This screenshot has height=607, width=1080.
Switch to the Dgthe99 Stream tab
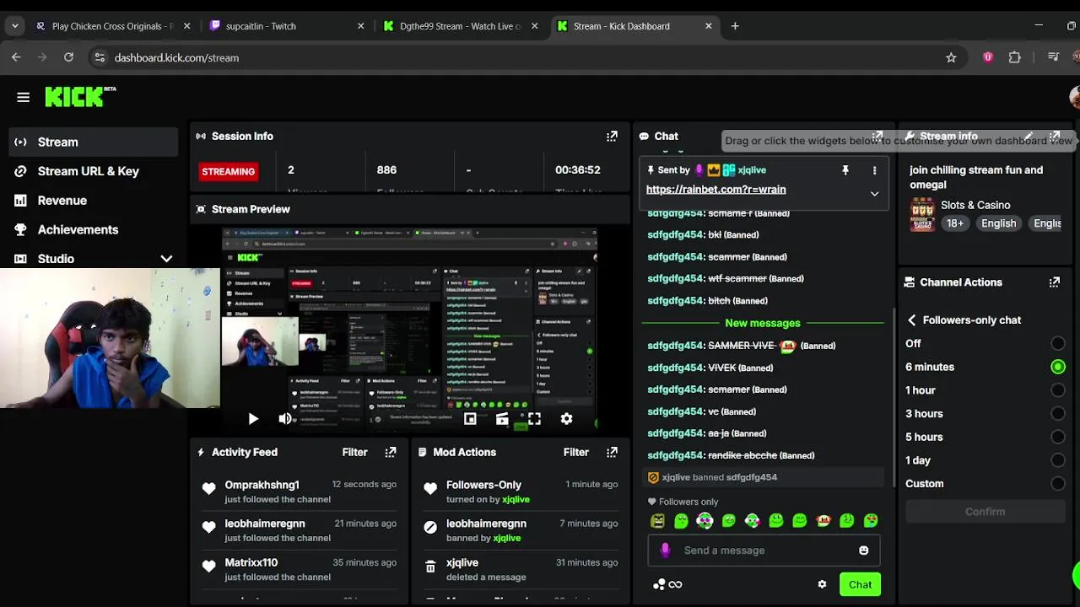pyautogui.click(x=460, y=26)
